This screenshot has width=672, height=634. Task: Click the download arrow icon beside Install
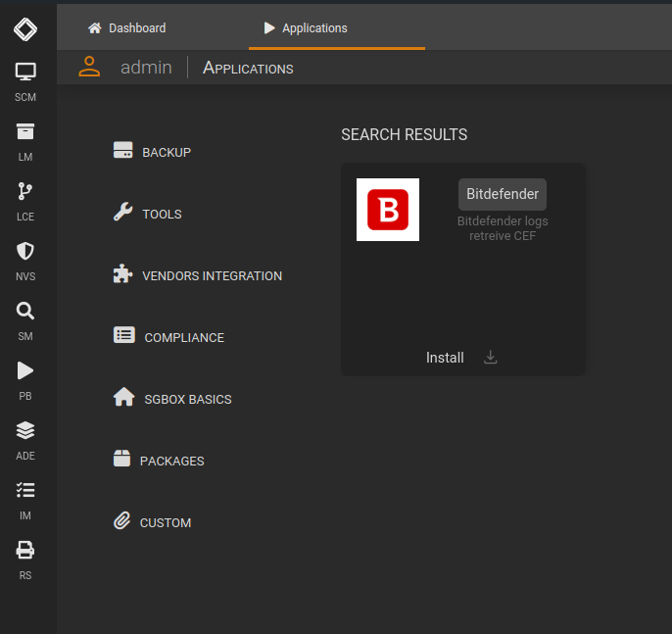[x=490, y=357]
